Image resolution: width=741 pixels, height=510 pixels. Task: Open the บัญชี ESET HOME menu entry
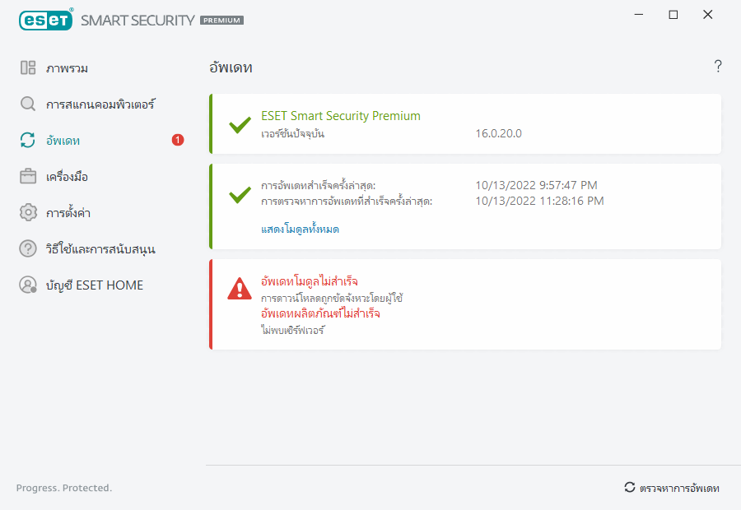[95, 285]
